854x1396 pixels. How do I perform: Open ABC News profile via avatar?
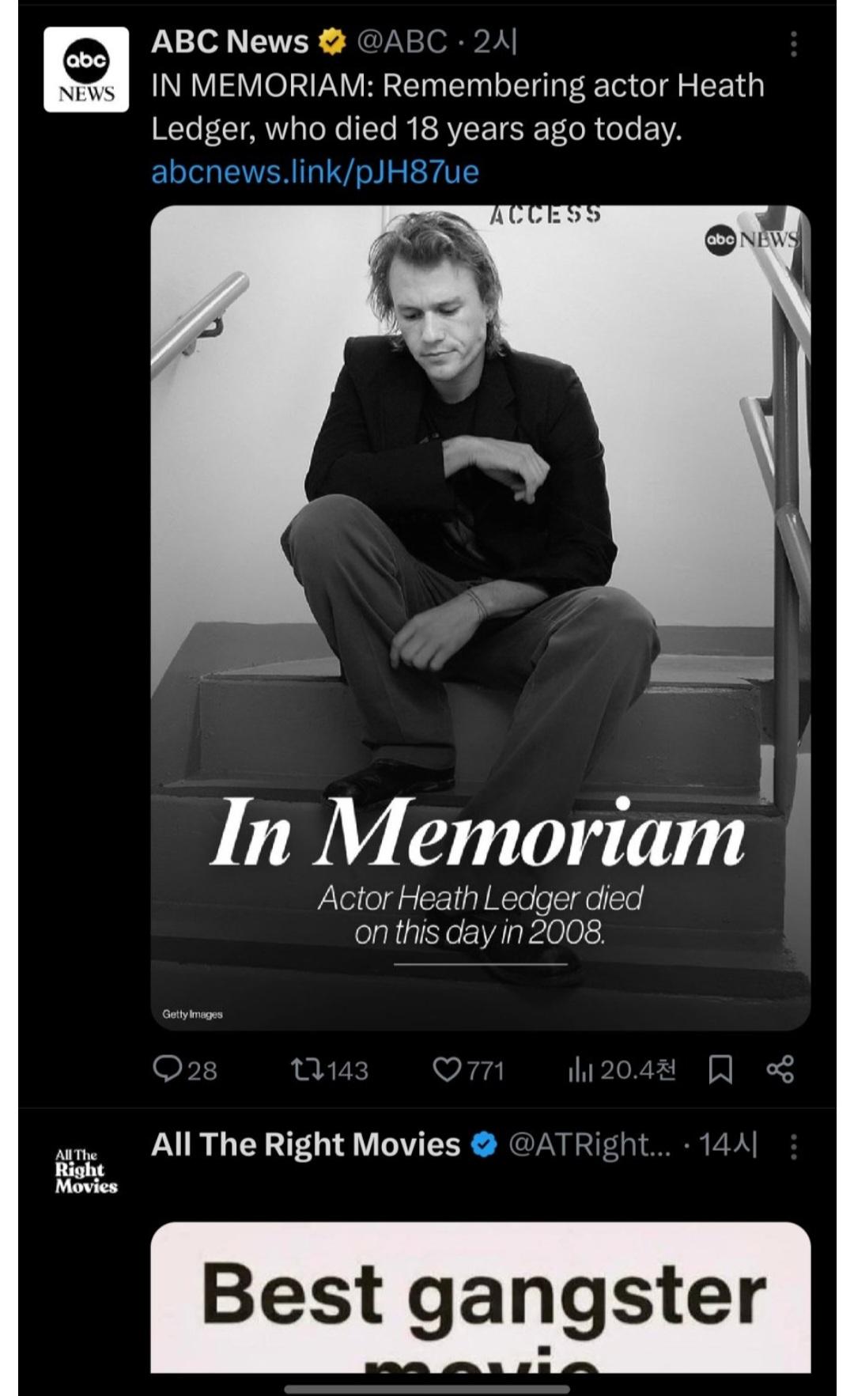click(87, 70)
